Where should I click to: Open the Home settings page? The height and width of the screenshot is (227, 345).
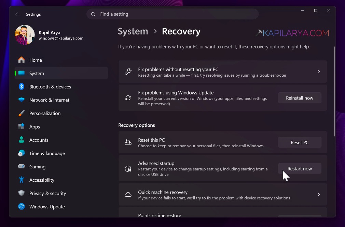pos(61,60)
